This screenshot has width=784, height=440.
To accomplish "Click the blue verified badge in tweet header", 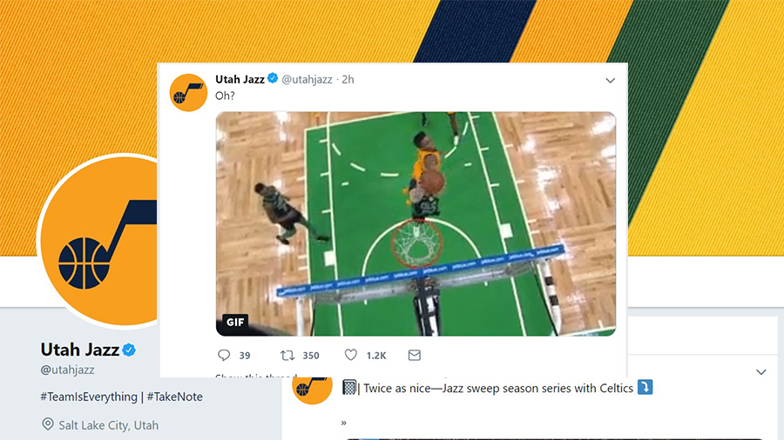I will pos(273,78).
